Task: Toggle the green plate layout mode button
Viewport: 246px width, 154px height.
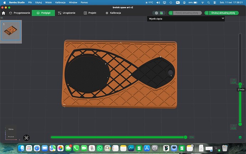Action: tap(162, 13)
